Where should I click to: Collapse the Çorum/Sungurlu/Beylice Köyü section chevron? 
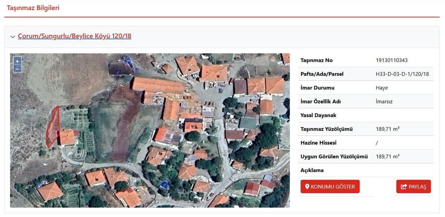point(13,37)
